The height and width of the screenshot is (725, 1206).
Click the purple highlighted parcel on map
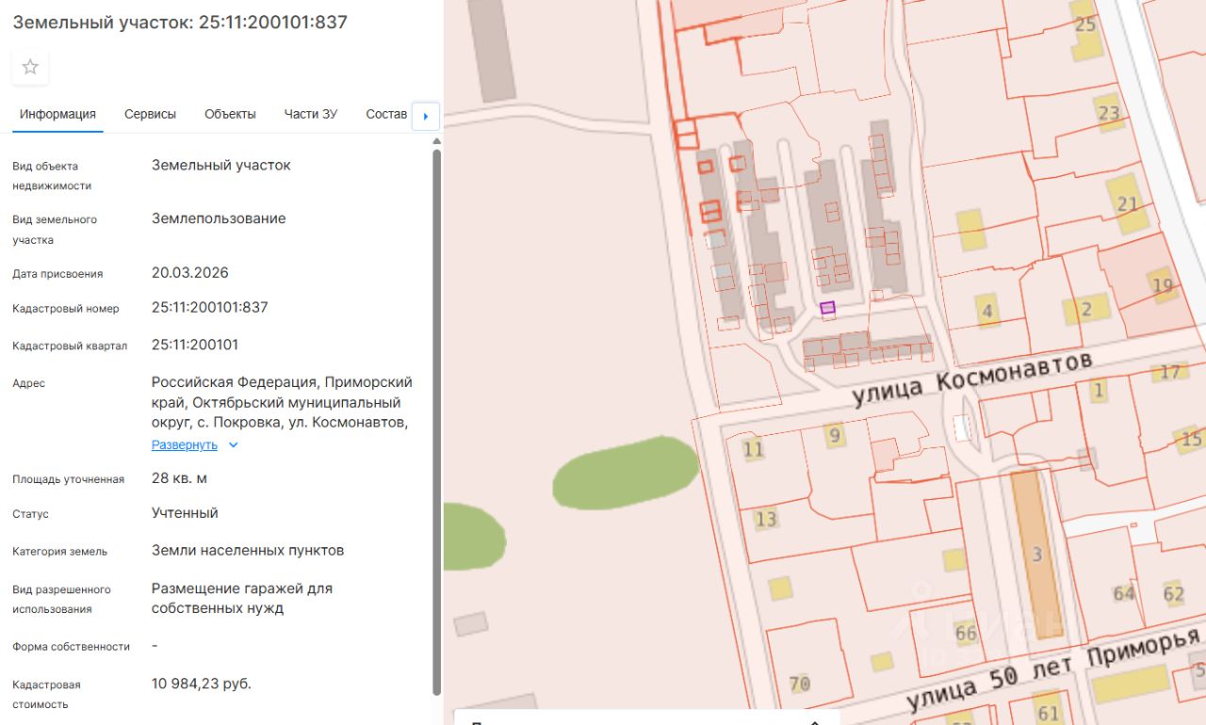click(827, 307)
